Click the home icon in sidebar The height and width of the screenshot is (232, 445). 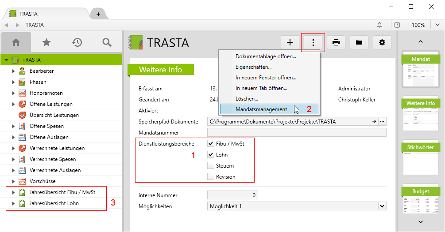(x=16, y=42)
